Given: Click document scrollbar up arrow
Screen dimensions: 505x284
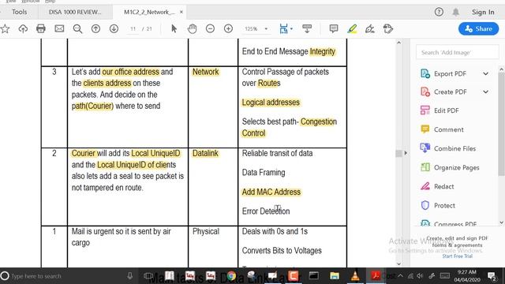Looking at the screenshot, I should [399, 43].
